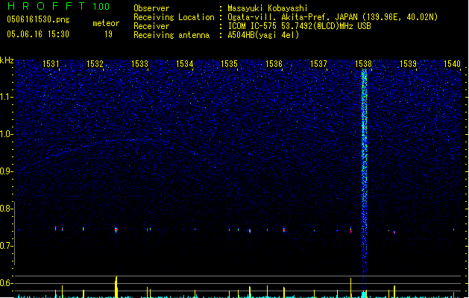The image size is (469, 298).
Task: Click the HROFFT 1.0.0 title text
Action: 58,6
